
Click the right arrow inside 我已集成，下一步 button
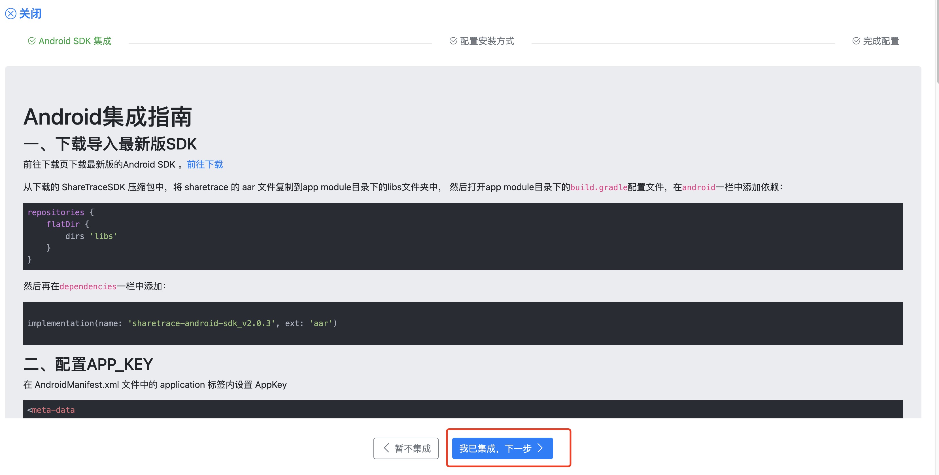(x=541, y=448)
